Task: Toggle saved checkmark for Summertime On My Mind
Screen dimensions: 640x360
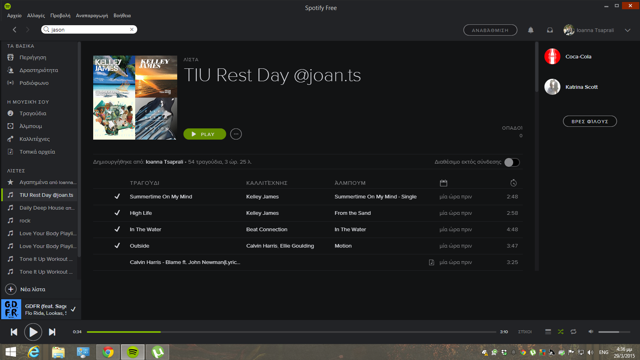Action: pos(117,196)
